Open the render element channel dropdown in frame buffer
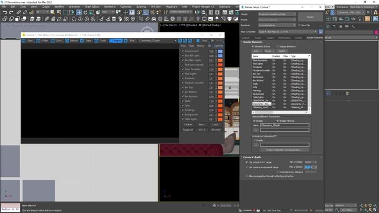 point(158,41)
